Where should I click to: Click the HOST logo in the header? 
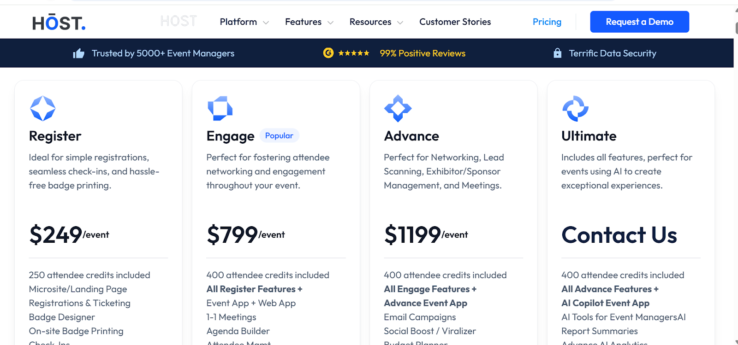click(59, 22)
